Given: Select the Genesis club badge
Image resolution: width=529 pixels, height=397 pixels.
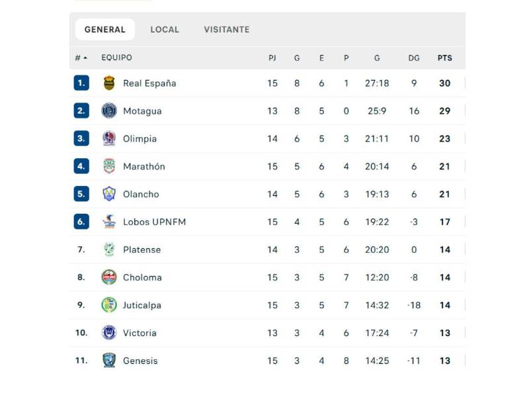Looking at the screenshot, I should click(110, 361).
